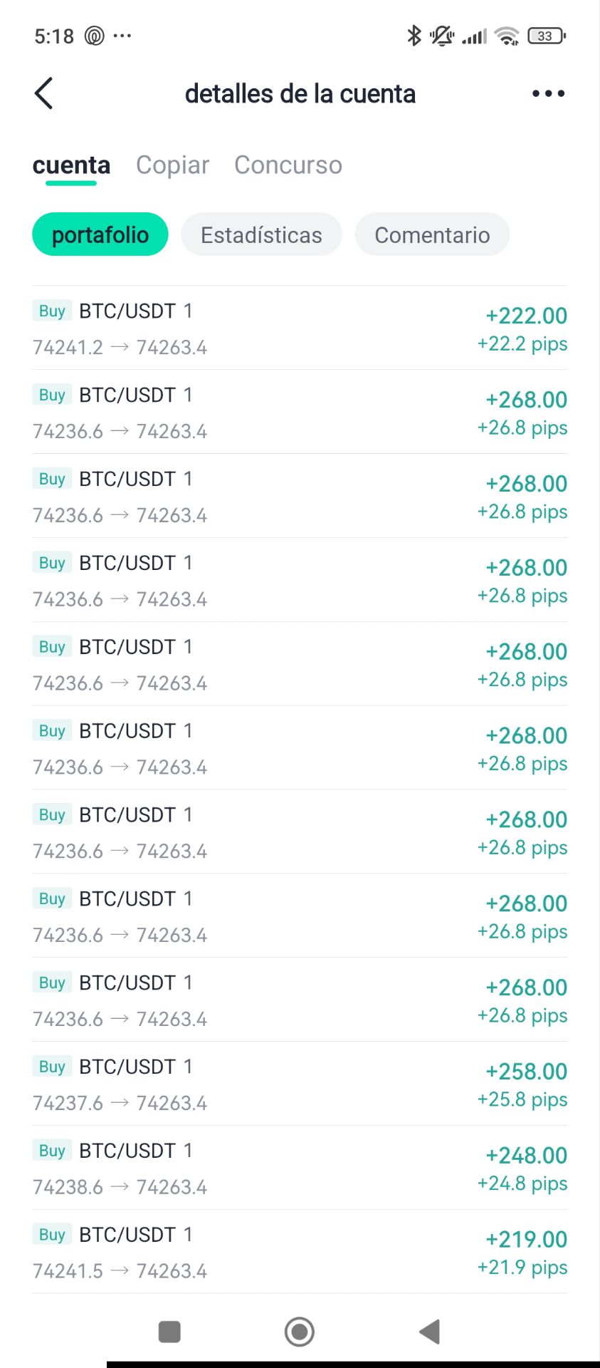Tap the battery indicator in status bar

pyautogui.click(x=546, y=36)
